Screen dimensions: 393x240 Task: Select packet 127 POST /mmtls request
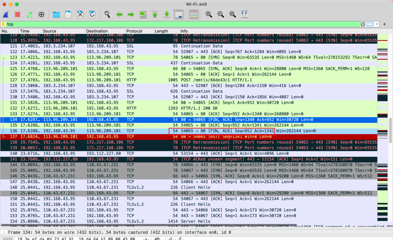click(x=189, y=80)
